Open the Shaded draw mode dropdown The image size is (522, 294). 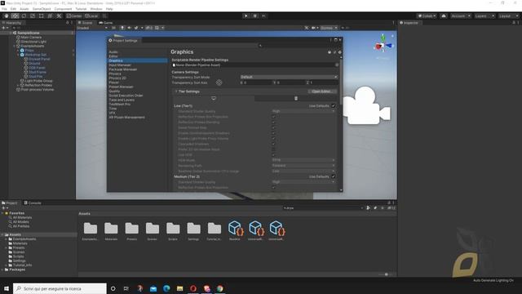click(x=92, y=28)
